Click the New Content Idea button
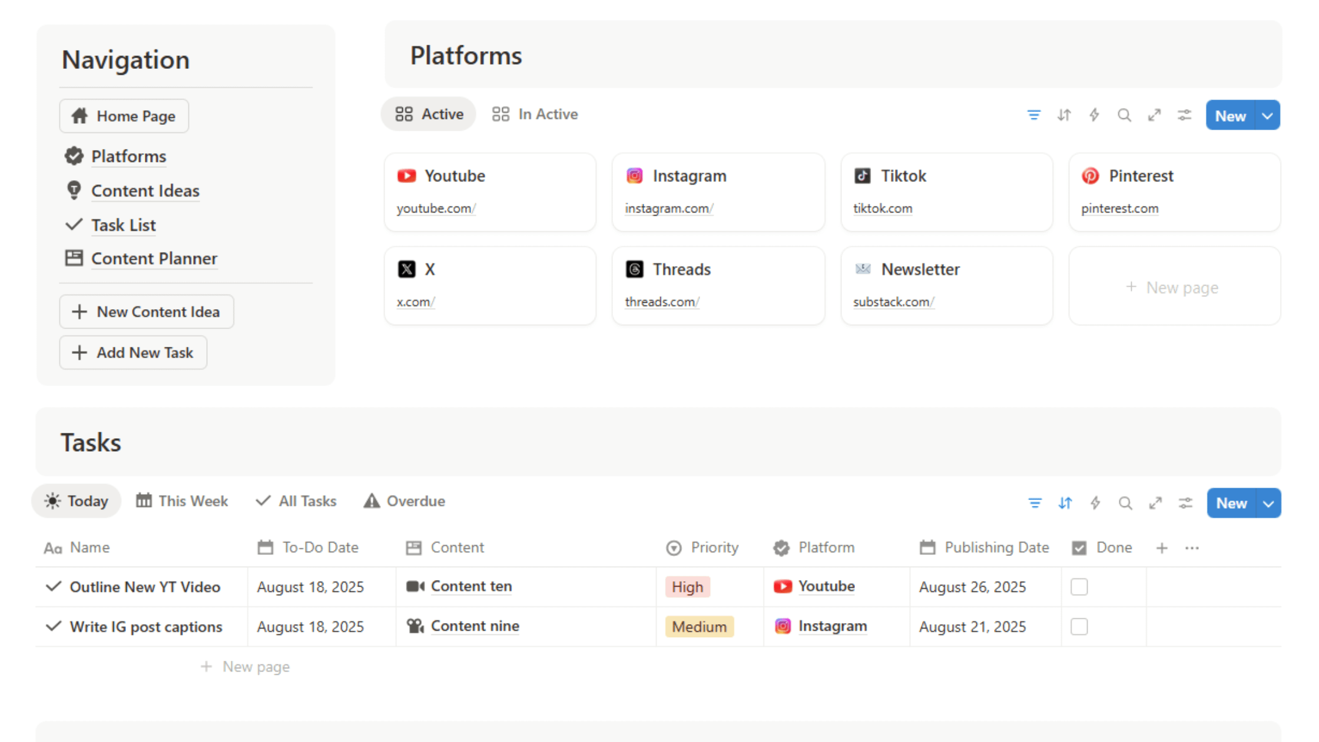This screenshot has width=1319, height=742. tap(147, 312)
